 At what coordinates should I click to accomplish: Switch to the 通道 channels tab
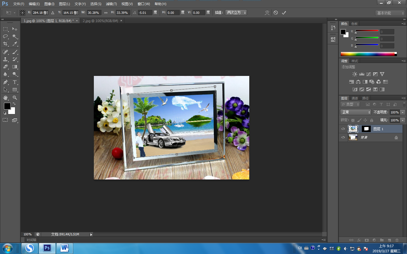pos(355,98)
